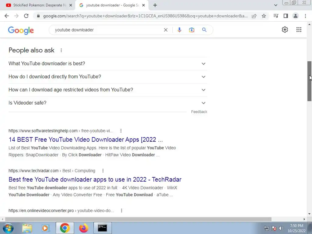Open the softwaretestinghelp result's three-dot menu
The image size is (312, 234).
(x=121, y=131)
